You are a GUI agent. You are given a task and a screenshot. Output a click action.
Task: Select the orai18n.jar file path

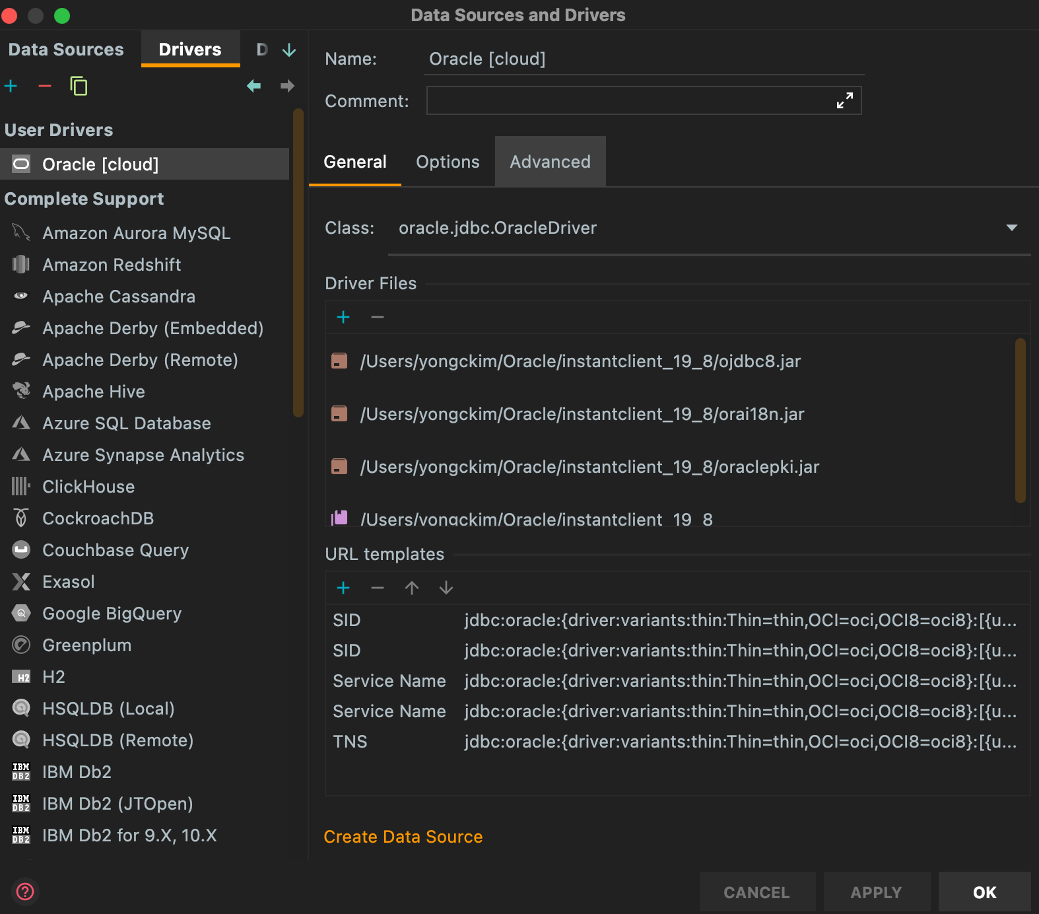(582, 414)
